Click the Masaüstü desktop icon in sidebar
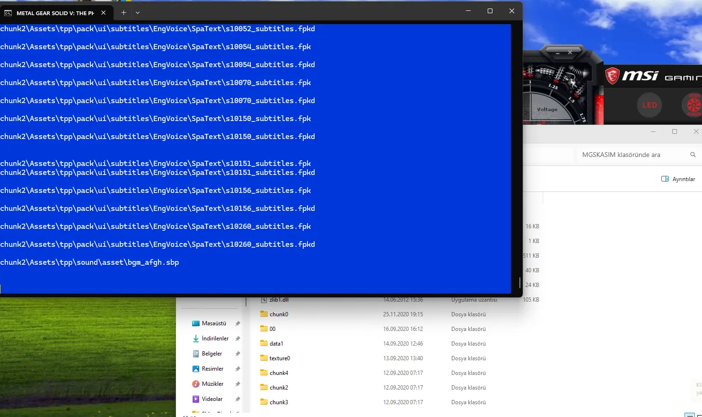 [x=196, y=323]
